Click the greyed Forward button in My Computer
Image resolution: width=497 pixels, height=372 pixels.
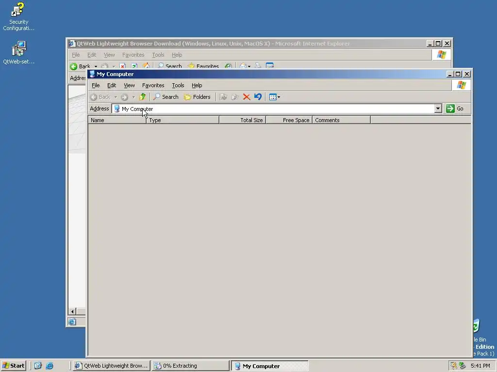(x=124, y=97)
